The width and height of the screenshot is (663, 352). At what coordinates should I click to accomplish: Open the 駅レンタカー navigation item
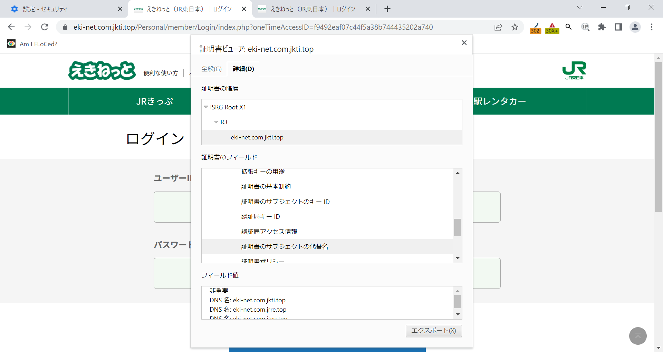click(x=500, y=101)
